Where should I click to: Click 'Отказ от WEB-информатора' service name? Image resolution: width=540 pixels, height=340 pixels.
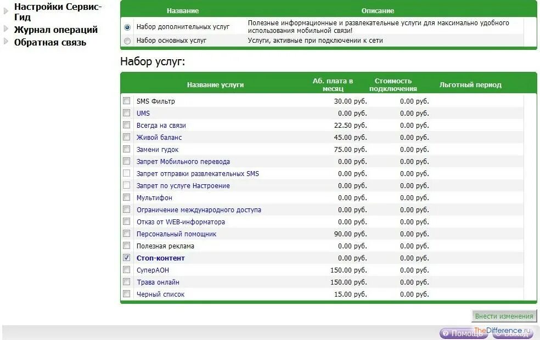pos(181,222)
